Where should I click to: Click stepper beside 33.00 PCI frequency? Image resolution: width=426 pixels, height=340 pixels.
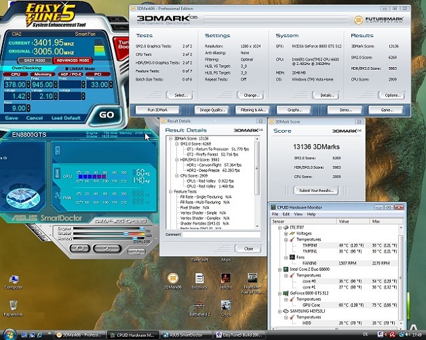(111, 85)
